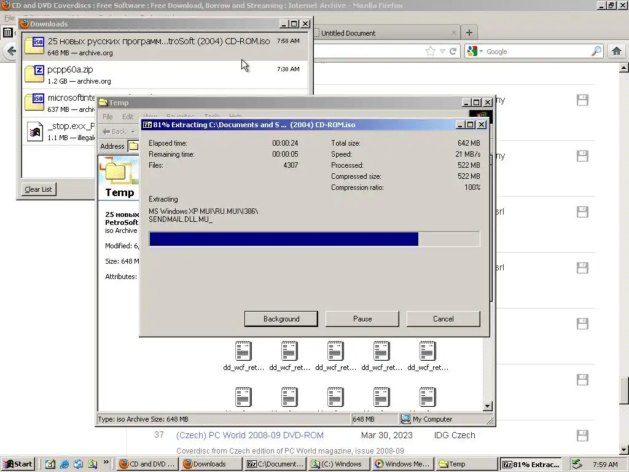Viewport: 629px width, 472px height.
Task: Open Back history dropdown in Temp window
Action: click(133, 132)
